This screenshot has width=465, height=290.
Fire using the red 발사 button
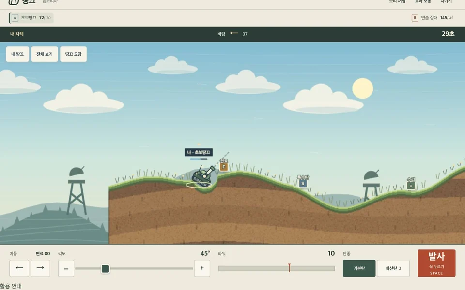click(436, 263)
